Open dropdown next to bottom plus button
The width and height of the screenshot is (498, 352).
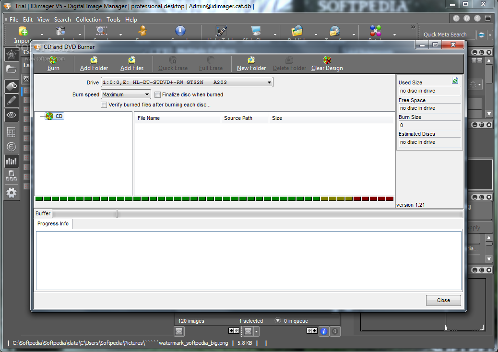(256, 332)
